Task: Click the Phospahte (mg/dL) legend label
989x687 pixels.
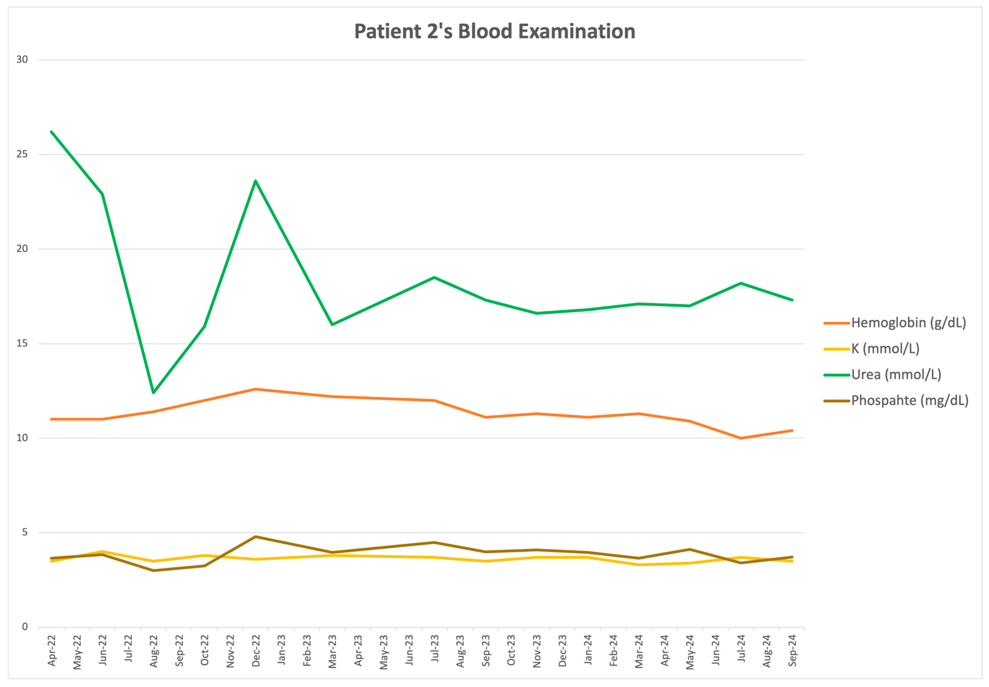Action: (x=910, y=400)
